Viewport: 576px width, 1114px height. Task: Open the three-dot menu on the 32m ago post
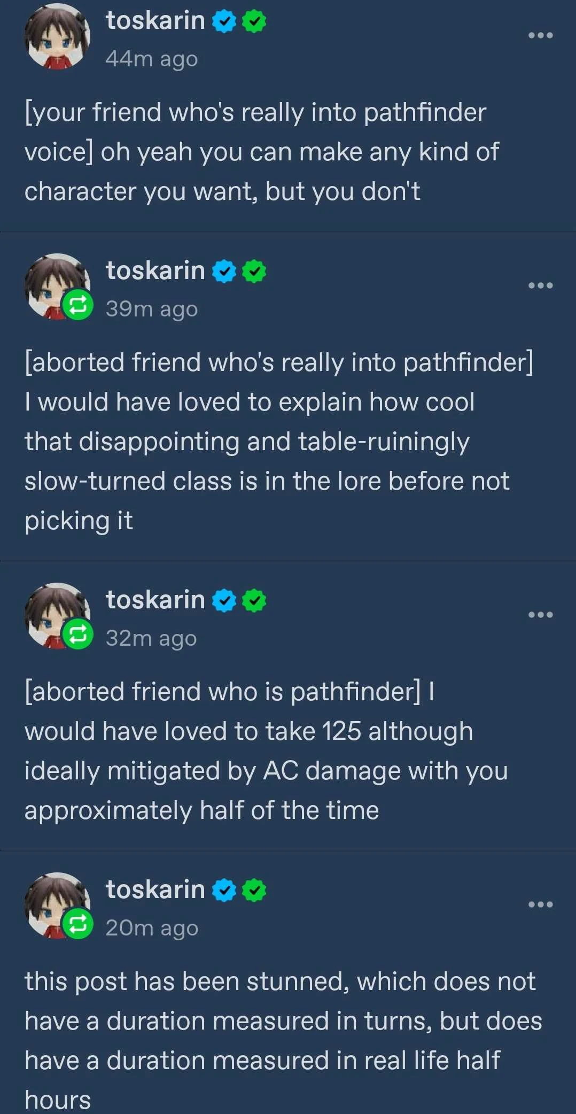tap(540, 615)
